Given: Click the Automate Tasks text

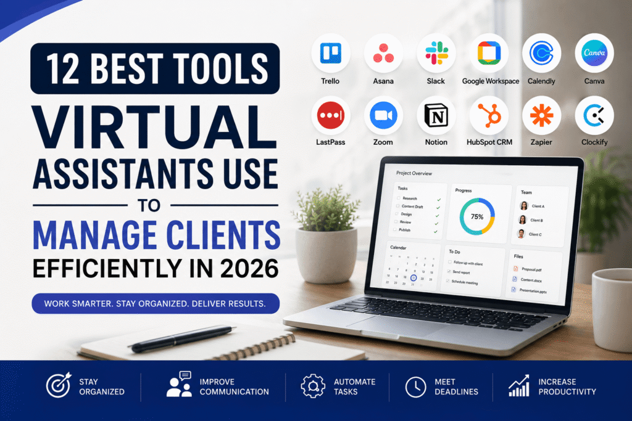Looking at the screenshot, I should pyautogui.click(x=355, y=386).
